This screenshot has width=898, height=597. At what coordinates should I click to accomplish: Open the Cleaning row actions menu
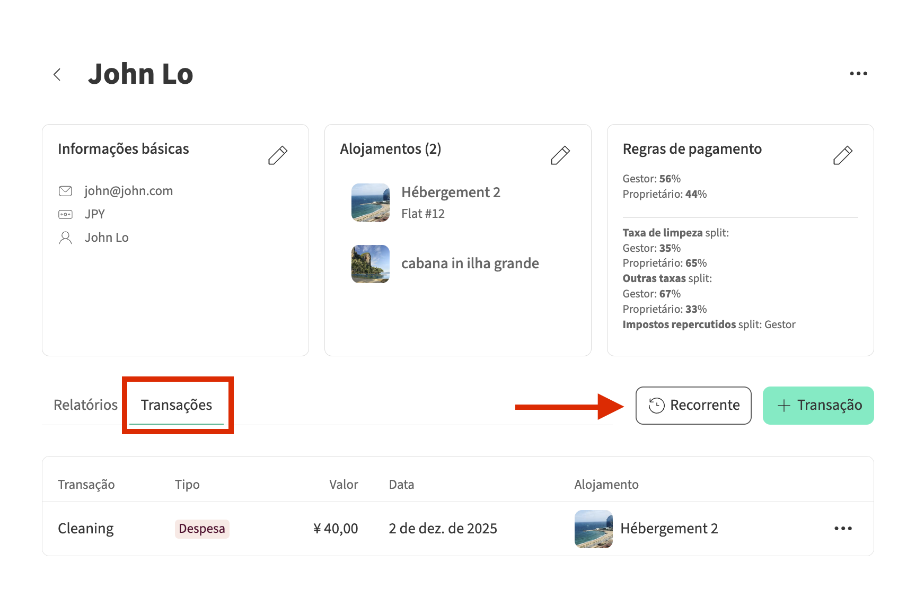coord(843,529)
